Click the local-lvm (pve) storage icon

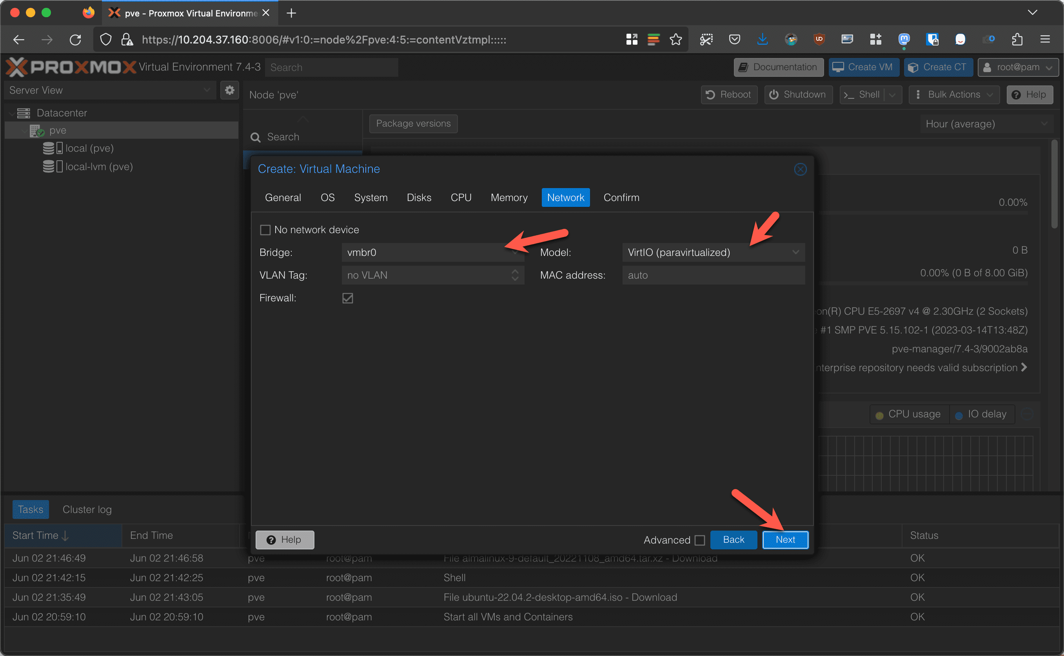click(53, 166)
